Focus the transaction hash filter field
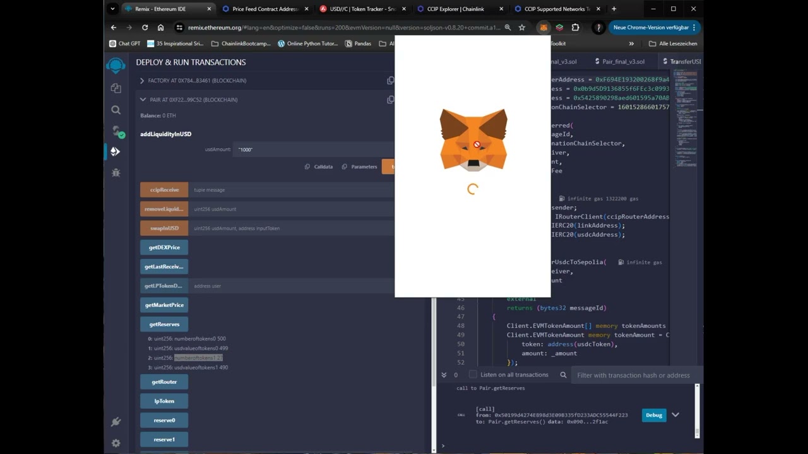Viewport: 808px width, 454px height. tap(636, 375)
